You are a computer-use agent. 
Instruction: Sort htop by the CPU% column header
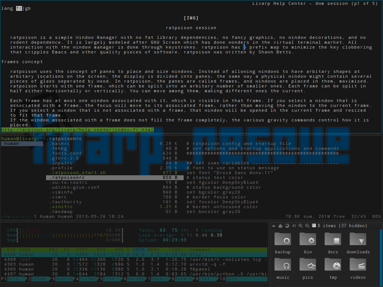pyautogui.click(x=139, y=250)
